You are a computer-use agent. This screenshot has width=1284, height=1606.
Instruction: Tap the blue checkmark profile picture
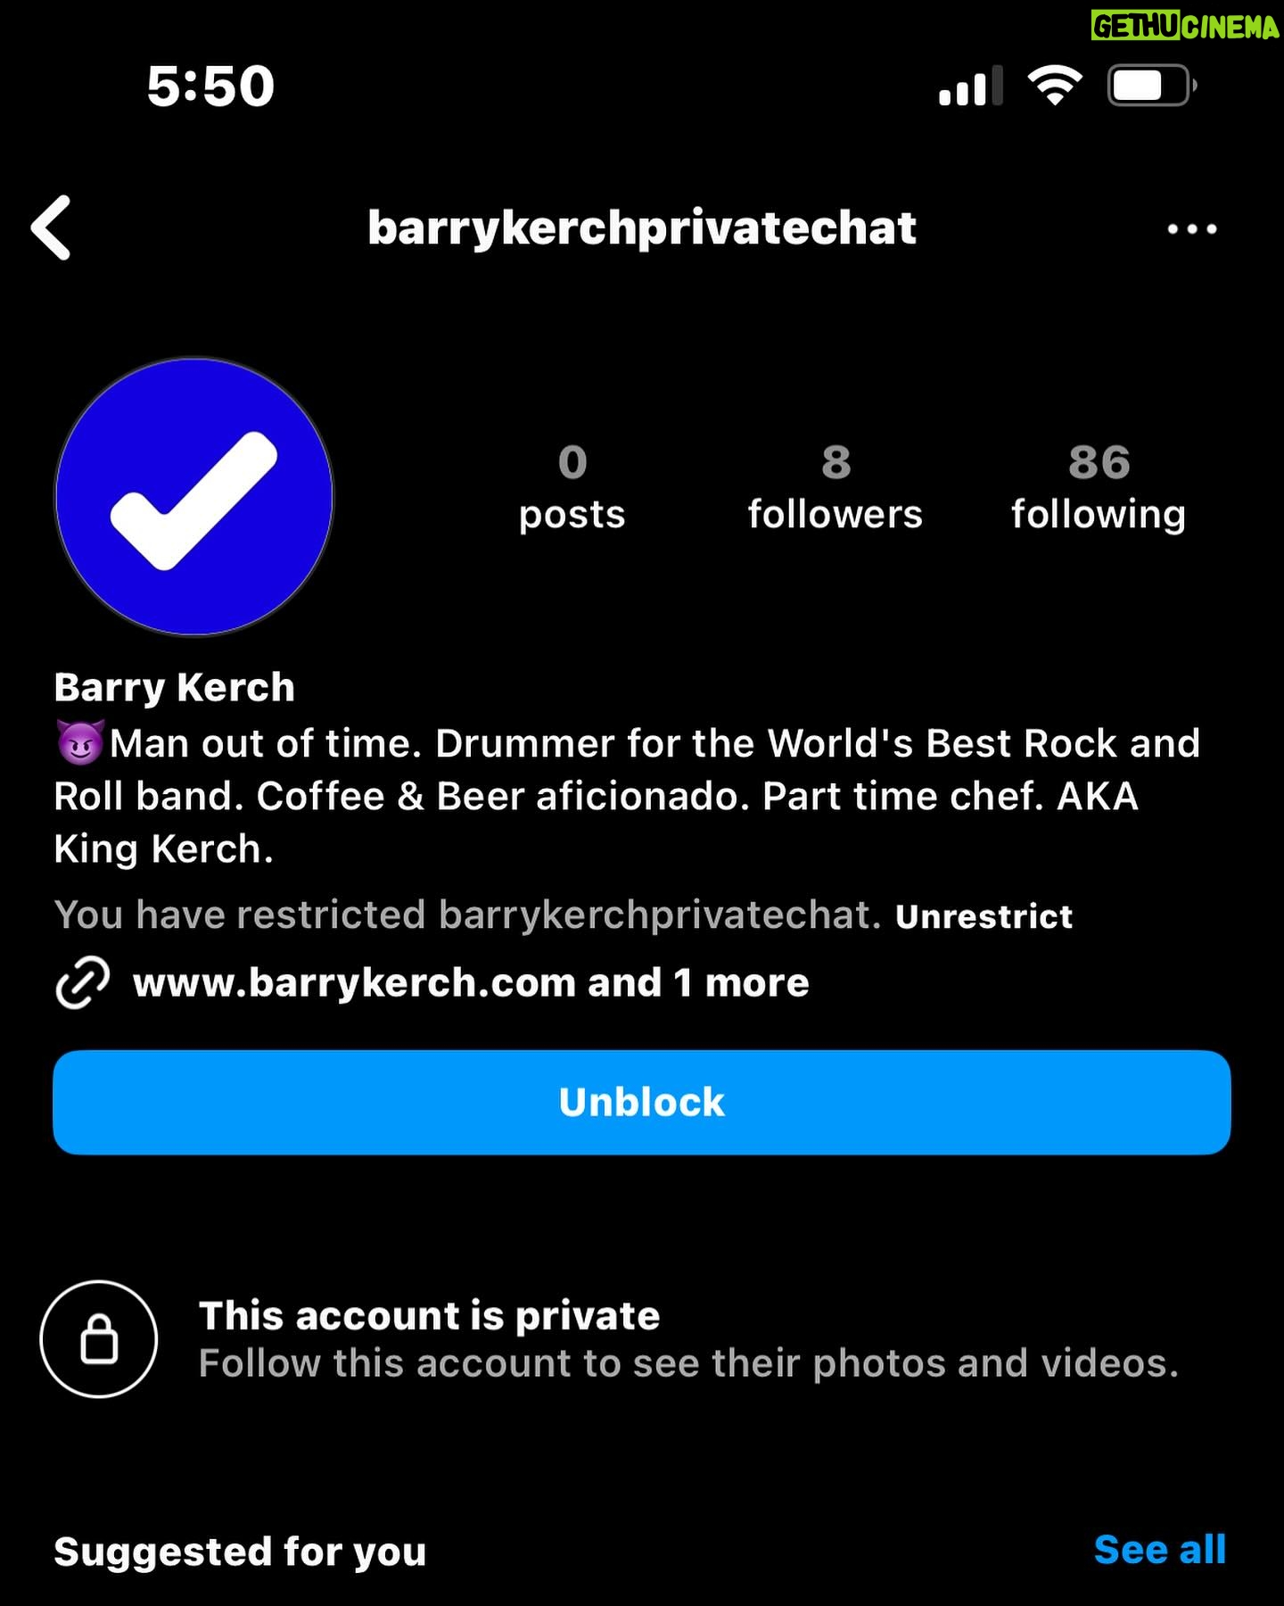pyautogui.click(x=194, y=497)
